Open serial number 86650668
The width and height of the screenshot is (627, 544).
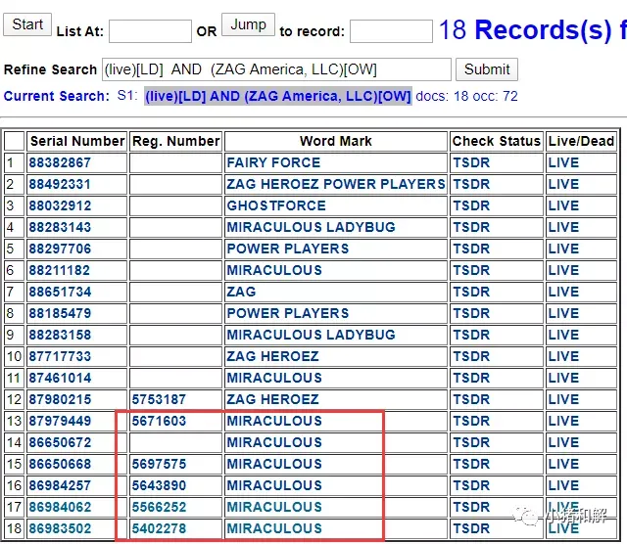coord(60,465)
